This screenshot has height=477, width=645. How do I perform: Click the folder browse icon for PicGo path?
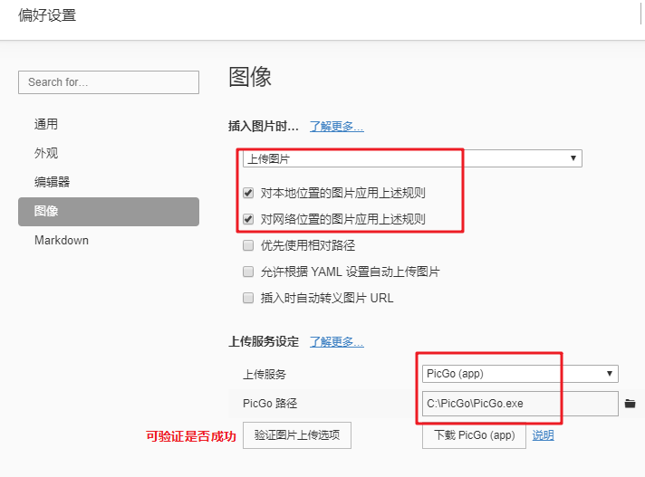[631, 403]
